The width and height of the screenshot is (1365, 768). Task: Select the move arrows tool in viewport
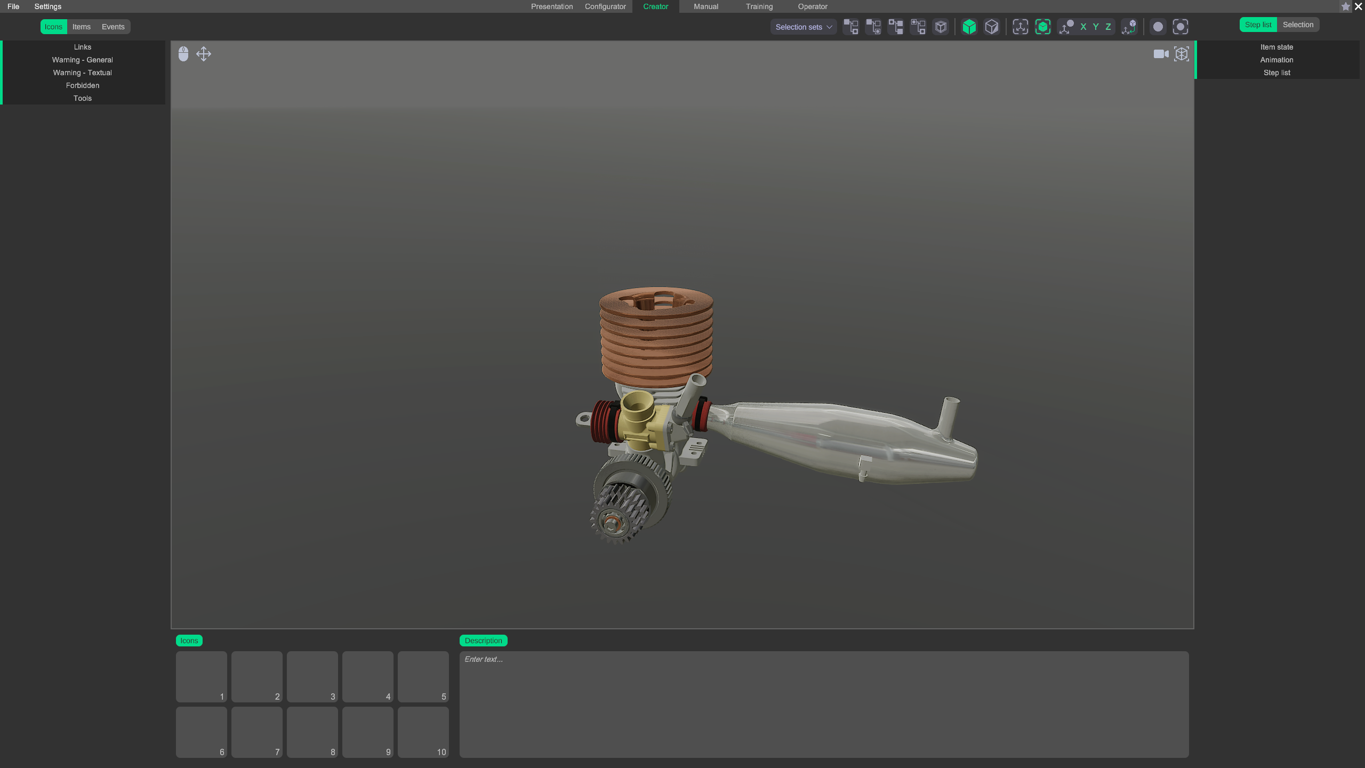pyautogui.click(x=204, y=54)
